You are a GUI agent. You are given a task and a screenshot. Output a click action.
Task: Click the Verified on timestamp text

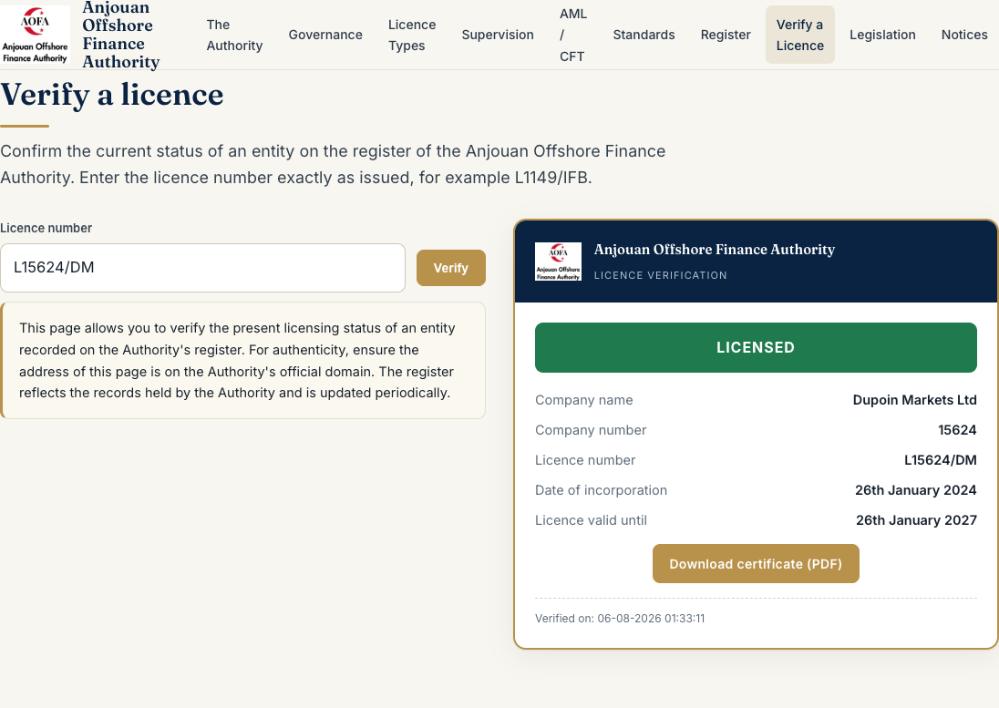tap(620, 618)
